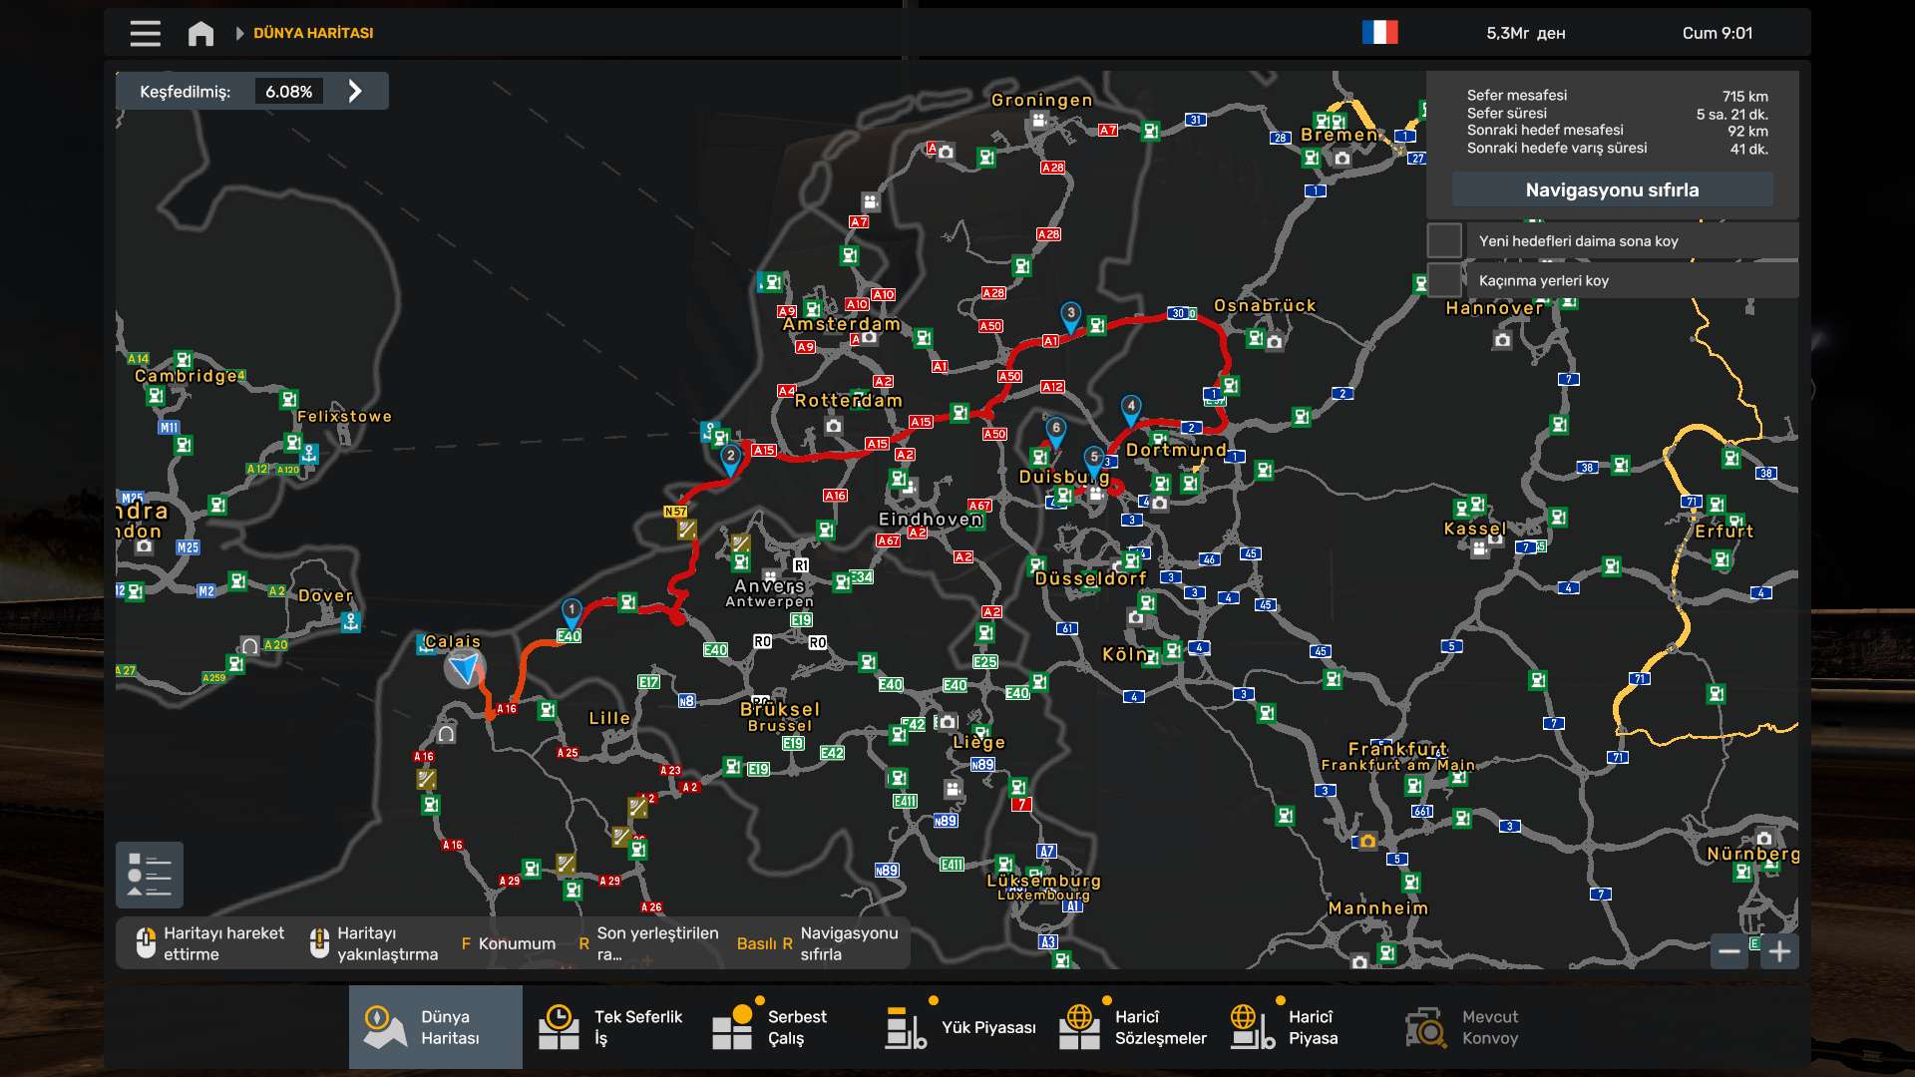Screen dimensions: 1915x1077
Task: Zoom in the map with plus
Action: 1780,951
